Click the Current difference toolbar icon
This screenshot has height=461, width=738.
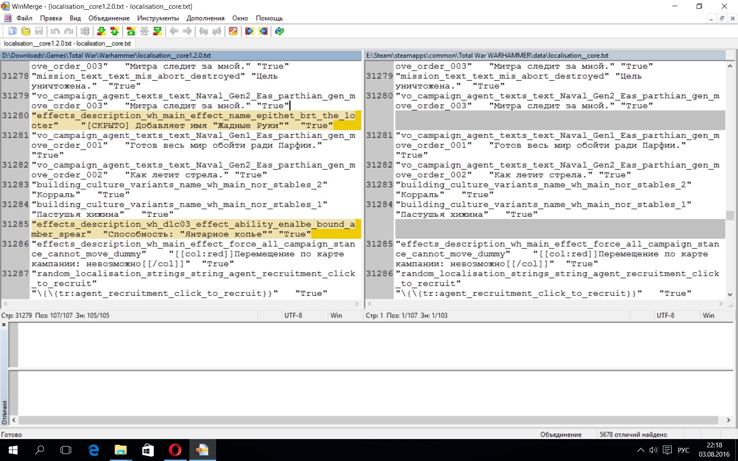coord(144,31)
